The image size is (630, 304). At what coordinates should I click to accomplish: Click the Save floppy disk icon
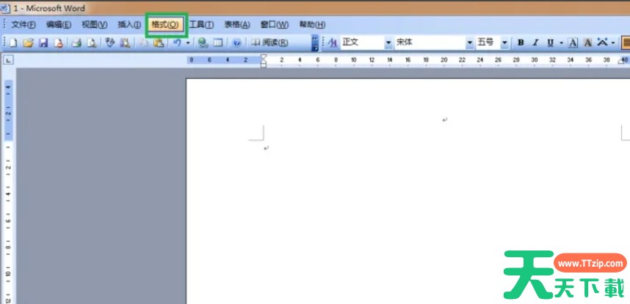pyautogui.click(x=43, y=43)
